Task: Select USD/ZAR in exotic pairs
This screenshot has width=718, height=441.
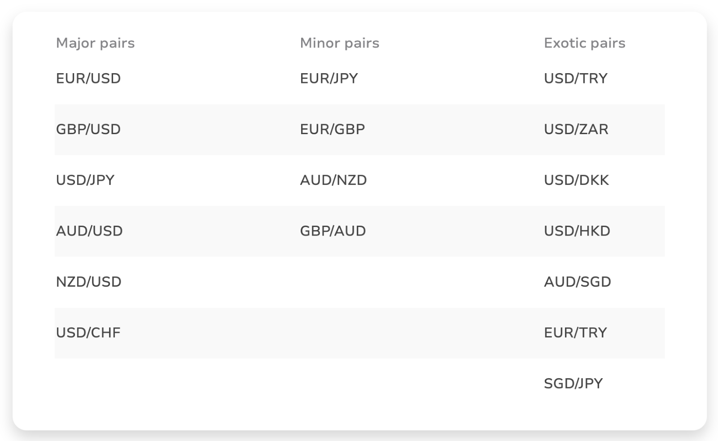Action: click(x=576, y=129)
